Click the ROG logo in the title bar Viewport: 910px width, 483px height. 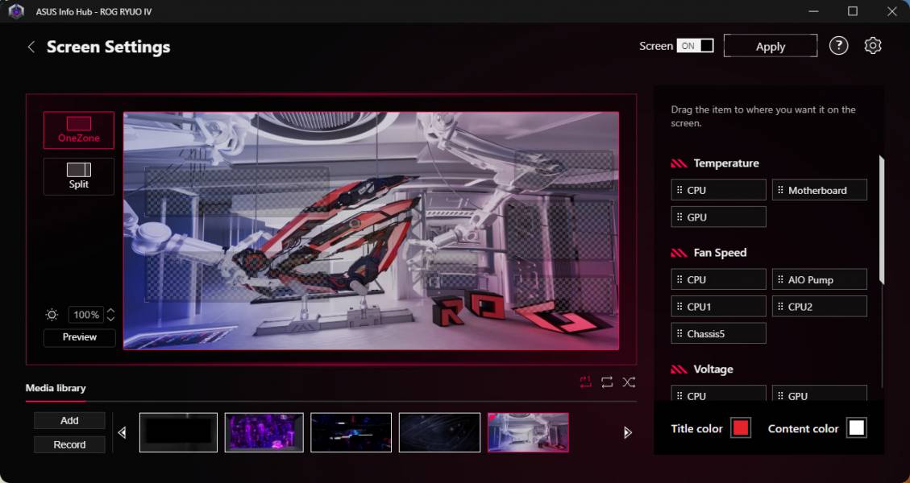coord(15,11)
